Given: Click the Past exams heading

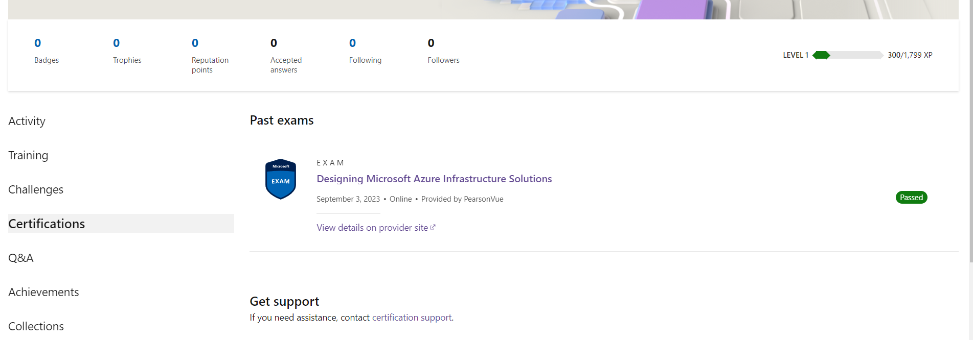Looking at the screenshot, I should 282,120.
